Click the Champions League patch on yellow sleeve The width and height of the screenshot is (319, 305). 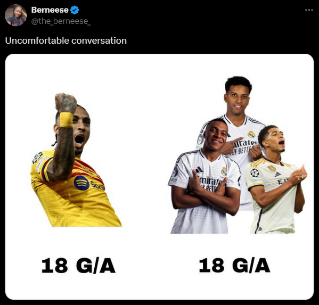tap(37, 158)
